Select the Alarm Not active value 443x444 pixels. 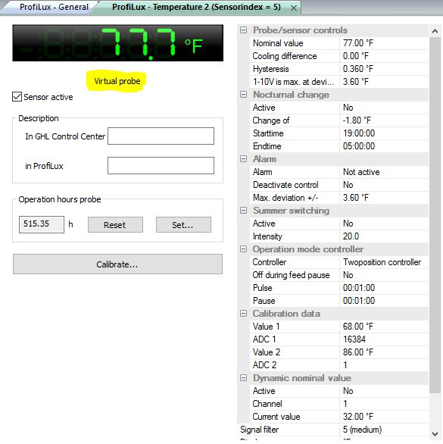[x=384, y=172]
